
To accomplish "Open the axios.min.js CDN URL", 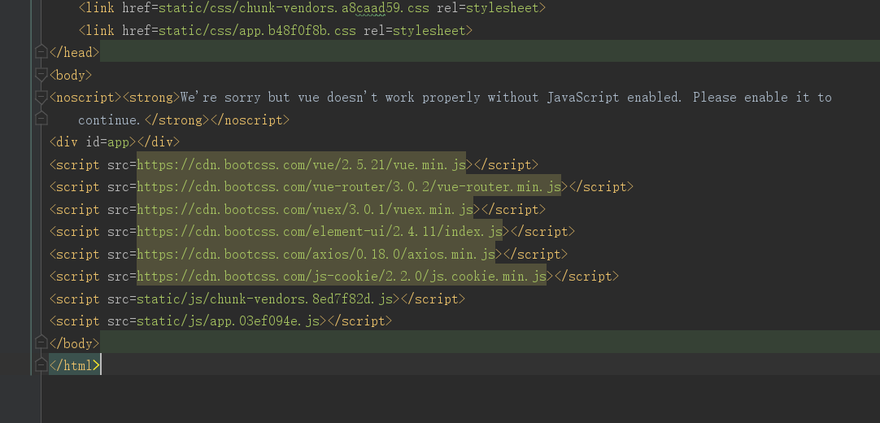I will coord(316,254).
